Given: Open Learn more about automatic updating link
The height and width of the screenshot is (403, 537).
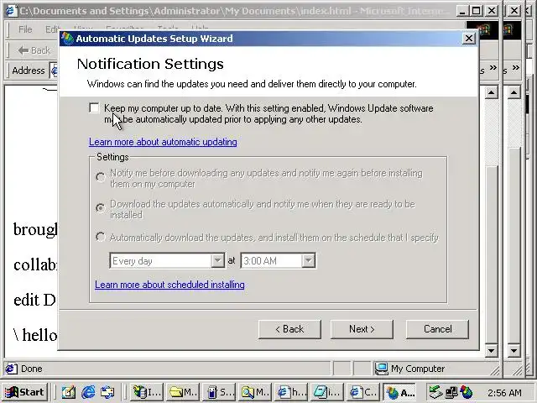Looking at the screenshot, I should pyautogui.click(x=163, y=142).
